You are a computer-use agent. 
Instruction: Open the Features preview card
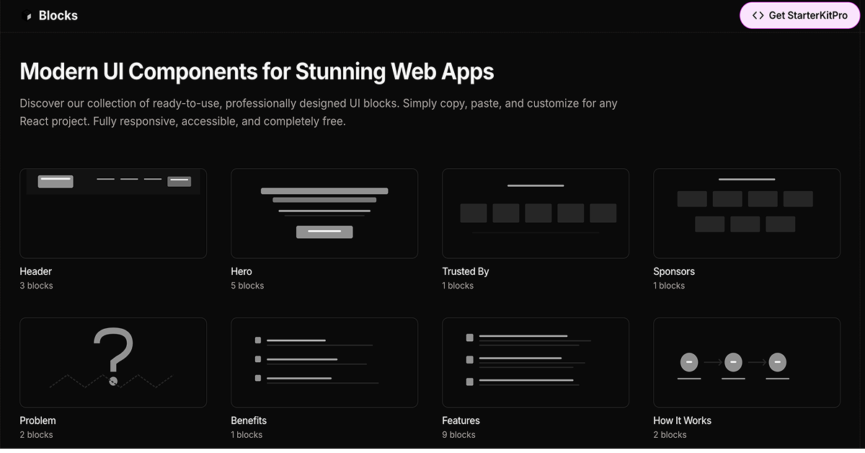[536, 362]
